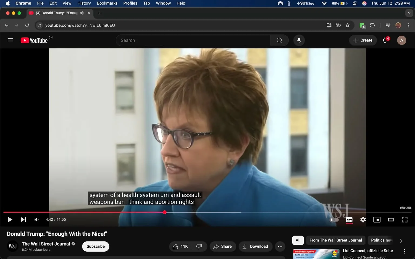Open the Bookmarks menu

[x=107, y=3]
